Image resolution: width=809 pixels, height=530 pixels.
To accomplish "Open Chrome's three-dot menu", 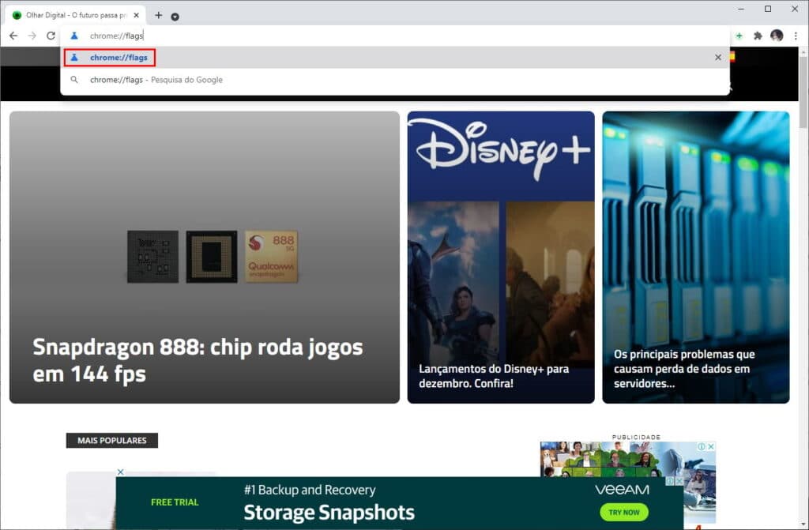I will coord(796,36).
